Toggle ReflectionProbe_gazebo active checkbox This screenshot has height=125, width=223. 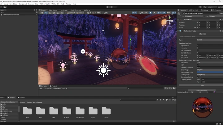pos(183,13)
